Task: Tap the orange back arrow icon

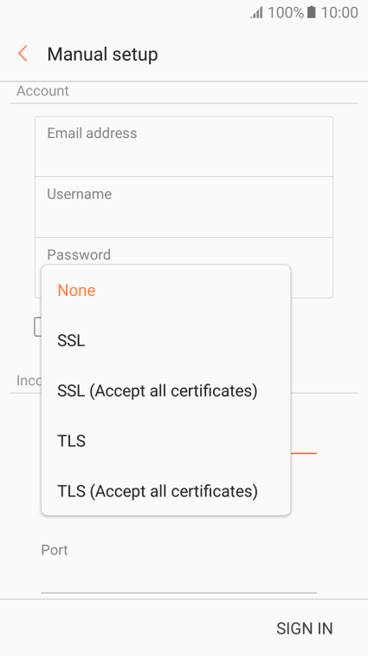Action: (23, 54)
